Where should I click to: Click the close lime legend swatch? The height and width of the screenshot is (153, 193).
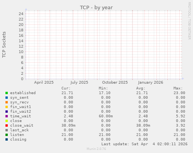(x=7, y=121)
